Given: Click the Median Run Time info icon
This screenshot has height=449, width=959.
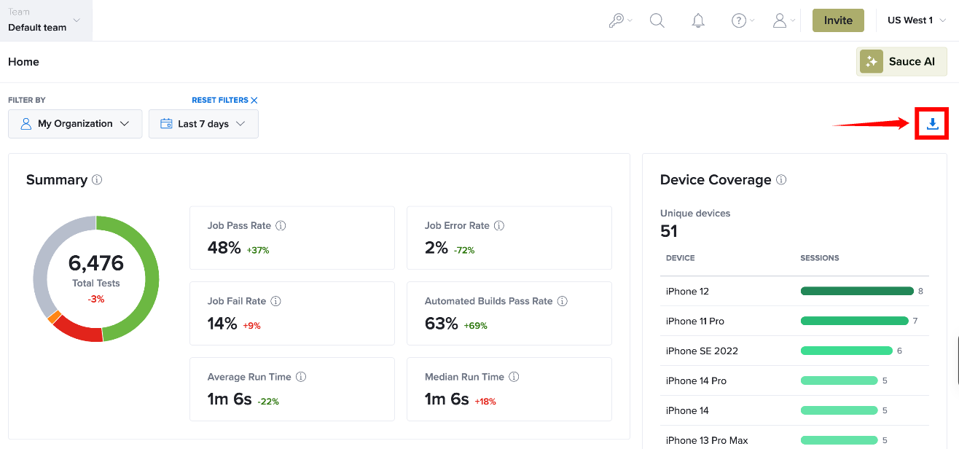Looking at the screenshot, I should [x=514, y=377].
